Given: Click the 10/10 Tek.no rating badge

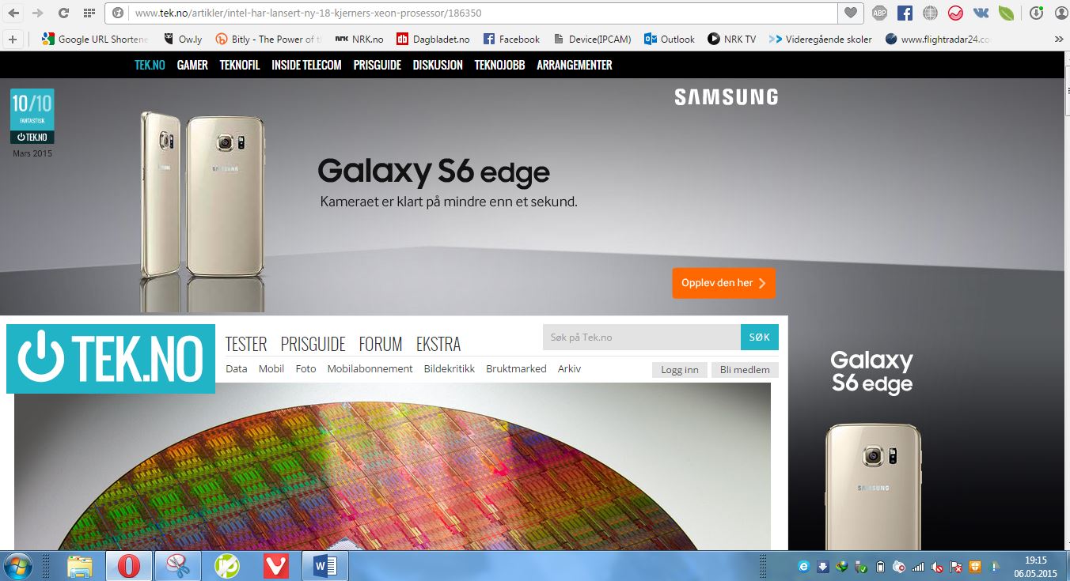Looking at the screenshot, I should pyautogui.click(x=32, y=117).
